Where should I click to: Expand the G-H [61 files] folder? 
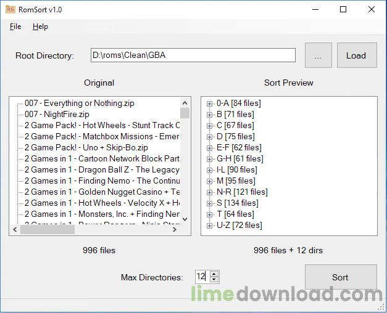209,159
